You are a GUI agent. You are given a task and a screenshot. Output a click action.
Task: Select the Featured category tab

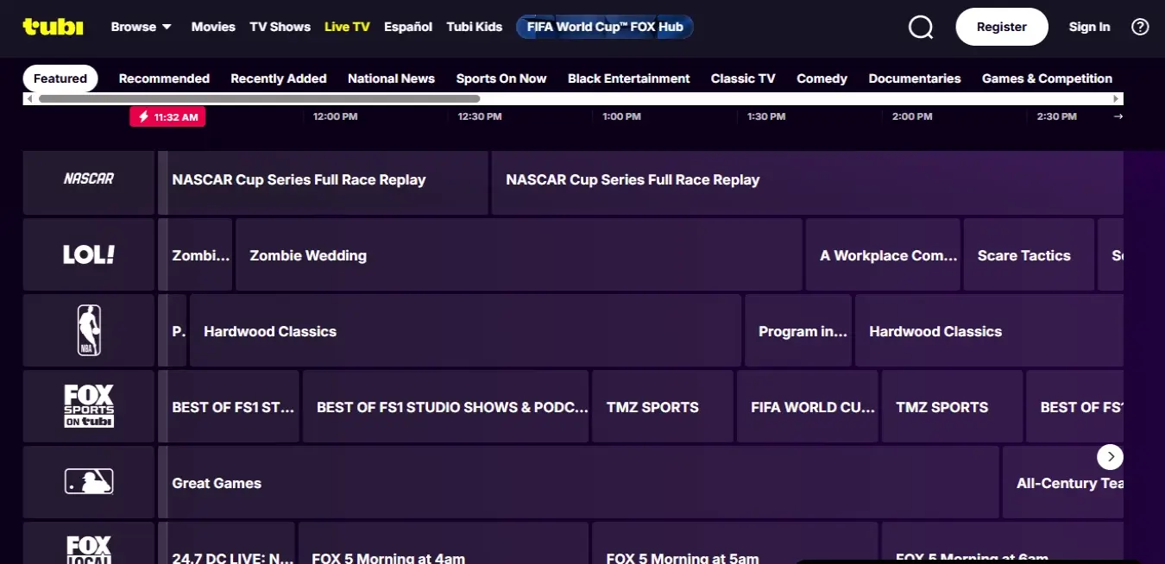click(60, 78)
